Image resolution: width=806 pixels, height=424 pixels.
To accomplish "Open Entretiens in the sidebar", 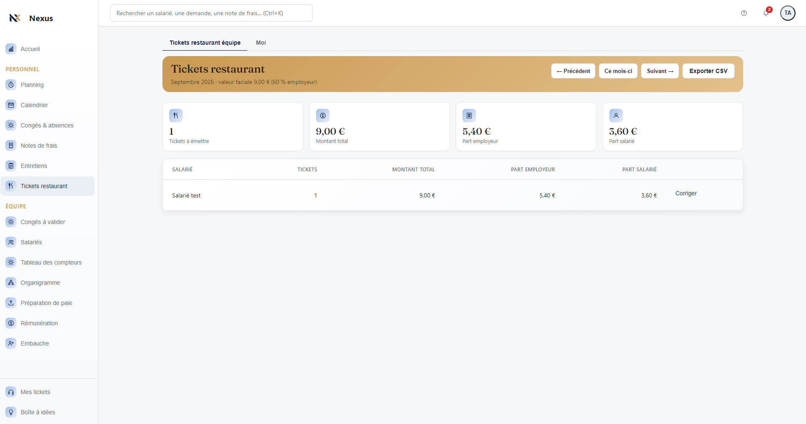I will [48, 166].
